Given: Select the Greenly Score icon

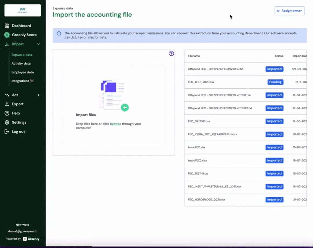Looking at the screenshot, I should [x=7, y=35].
